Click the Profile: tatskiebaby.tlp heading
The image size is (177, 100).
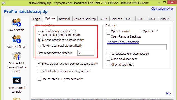tap(26, 12)
